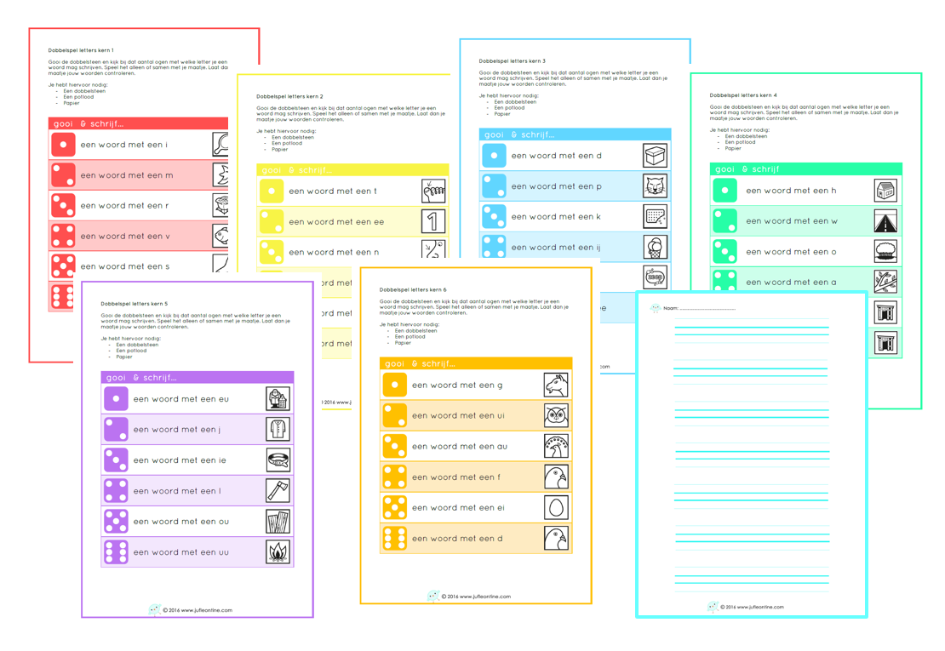Click the green 'gooi & schrijf' header bar

pyautogui.click(x=805, y=169)
